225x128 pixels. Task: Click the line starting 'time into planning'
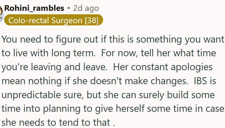[x=112, y=109]
